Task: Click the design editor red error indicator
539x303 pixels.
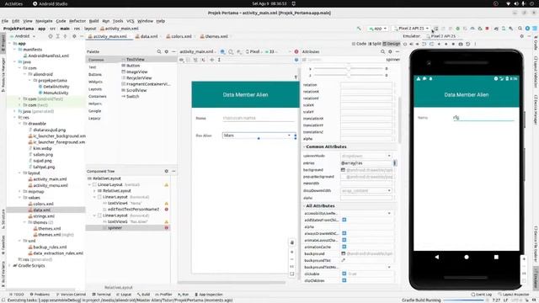Action: (x=296, y=51)
